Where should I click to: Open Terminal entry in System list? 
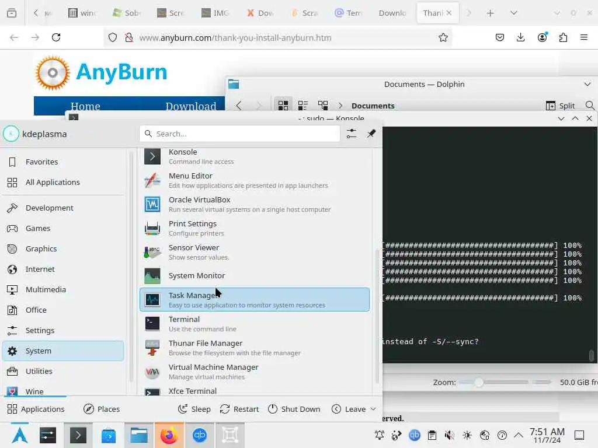click(x=255, y=324)
